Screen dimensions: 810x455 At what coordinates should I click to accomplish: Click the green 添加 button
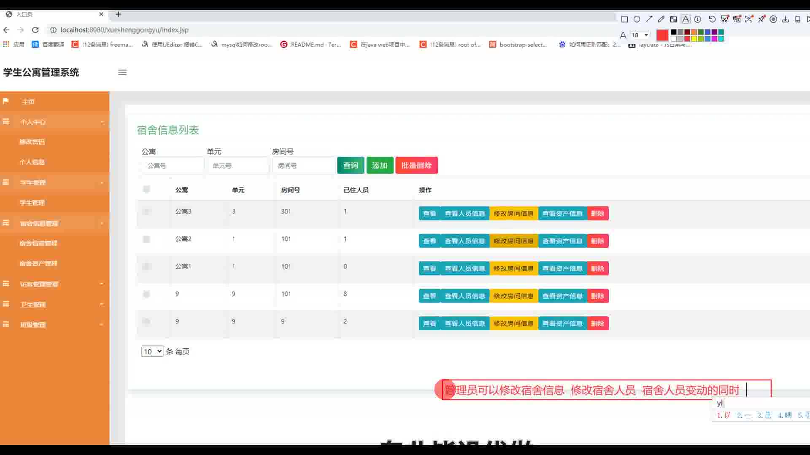pos(380,166)
